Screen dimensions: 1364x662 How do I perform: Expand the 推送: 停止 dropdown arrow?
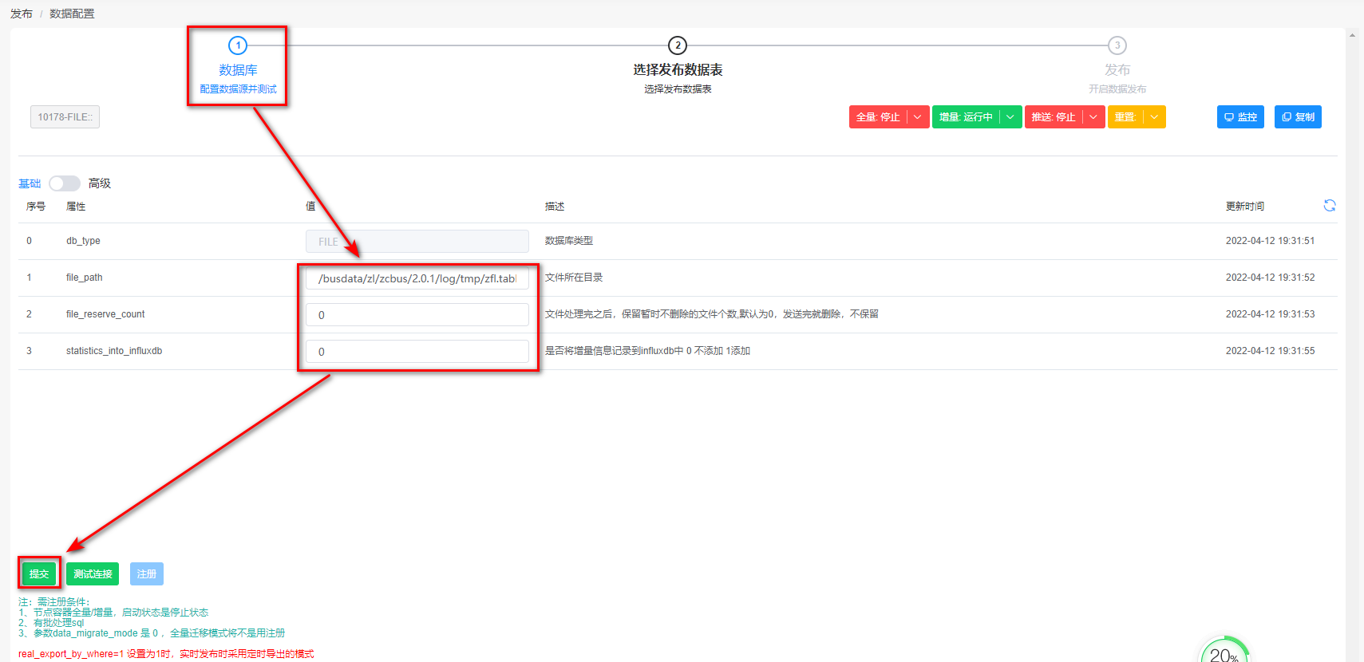pos(1093,117)
